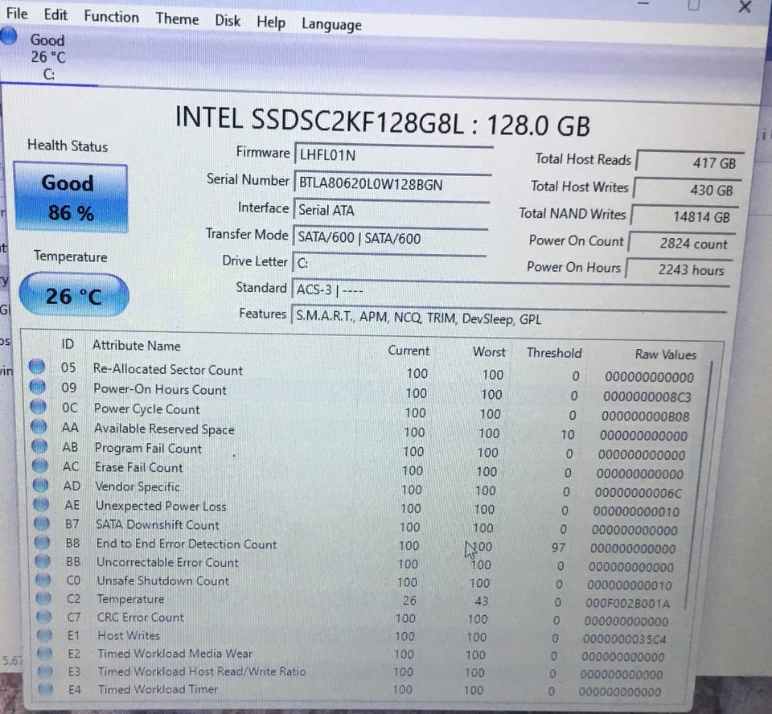The image size is (772, 714).
Task: Click the Timed Workload Media Wear name
Action: click(175, 654)
